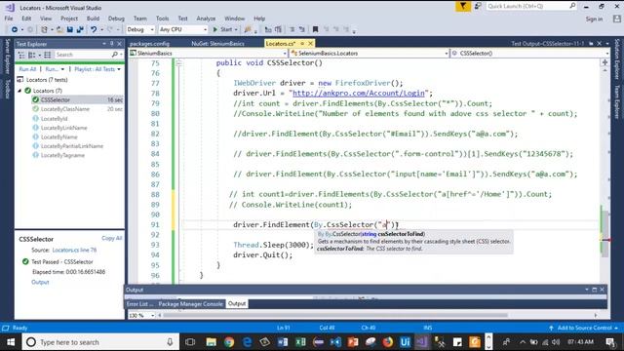The width and height of the screenshot is (624, 351).
Task: Collapse the CSSSelector method outlining toggle
Action: point(179,62)
